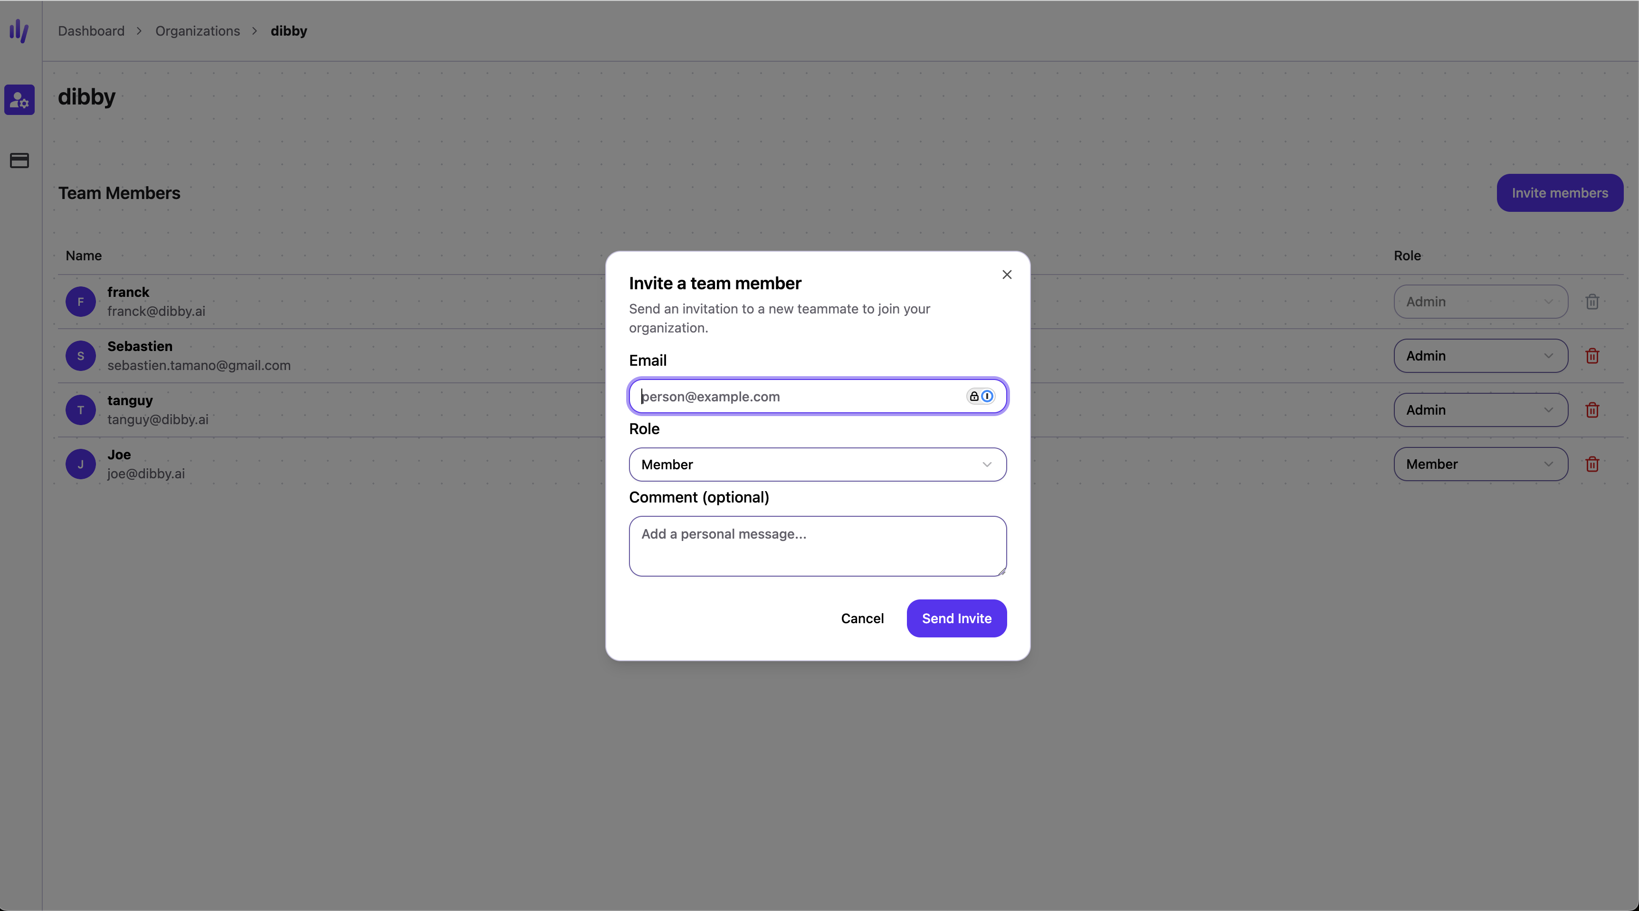The width and height of the screenshot is (1639, 911).
Task: Open the billing (credit card) icon in sidebar
Action: coord(19,161)
